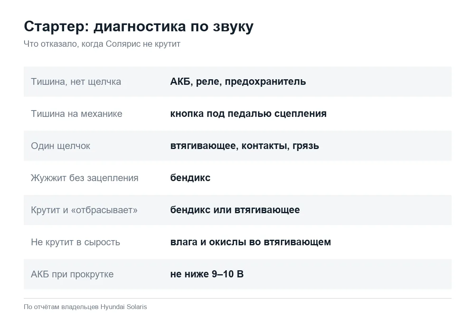Select subtitle 'Что отказало, когда Солярис не крутит'
The image size is (475, 317).
[x=102, y=44]
